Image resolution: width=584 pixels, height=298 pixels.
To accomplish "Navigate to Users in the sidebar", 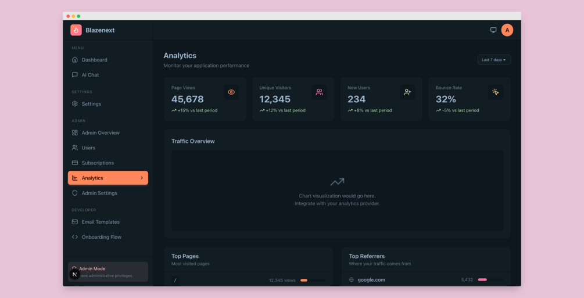I will pyautogui.click(x=108, y=148).
